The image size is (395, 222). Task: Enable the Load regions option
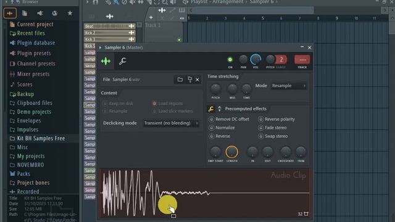pyautogui.click(x=167, y=104)
